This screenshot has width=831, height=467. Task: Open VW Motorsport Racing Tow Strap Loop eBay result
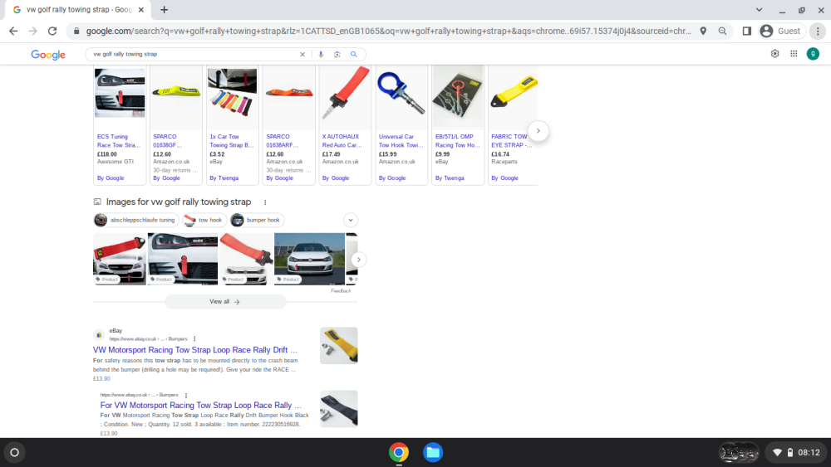(195, 349)
